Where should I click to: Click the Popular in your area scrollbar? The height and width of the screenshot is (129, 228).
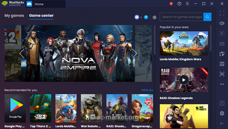(x=210, y=38)
